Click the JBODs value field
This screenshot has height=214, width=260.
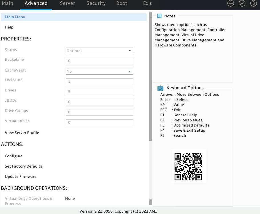[x=99, y=102]
